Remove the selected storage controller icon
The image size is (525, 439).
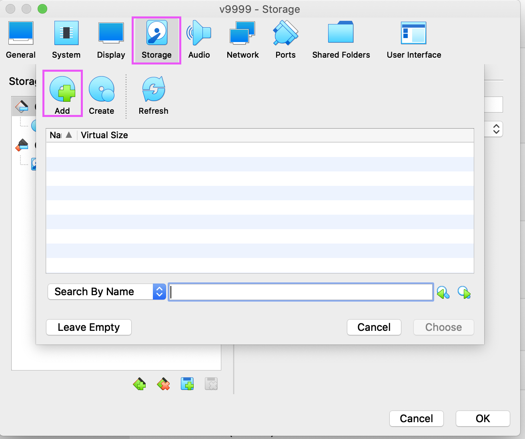[x=163, y=384]
